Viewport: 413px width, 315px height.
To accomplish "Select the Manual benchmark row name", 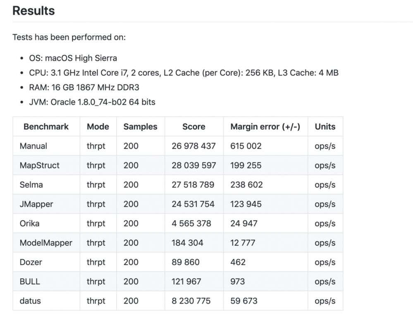I will [x=33, y=146].
